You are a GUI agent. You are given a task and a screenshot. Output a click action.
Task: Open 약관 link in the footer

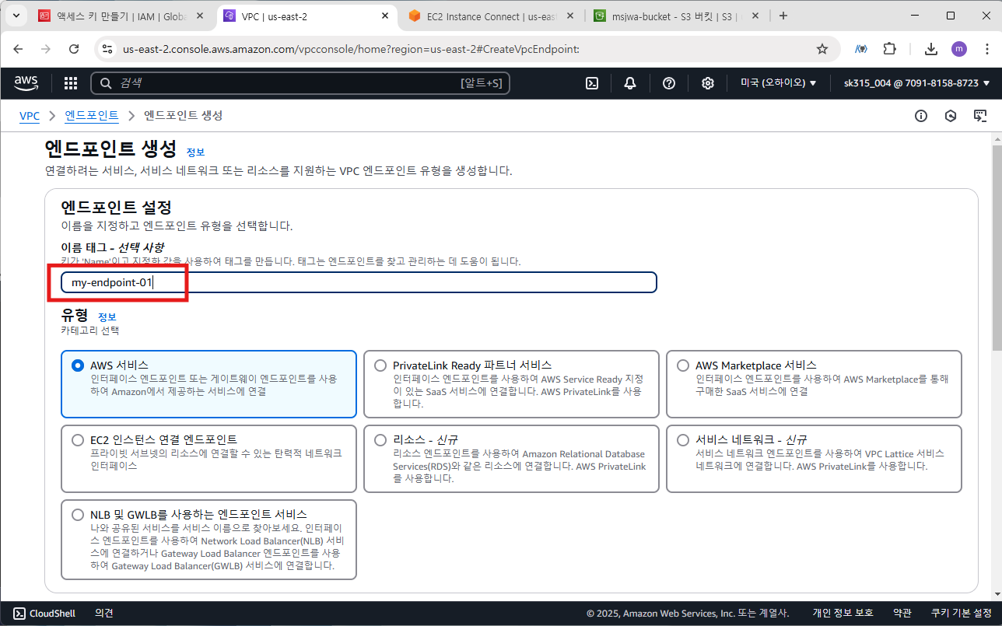point(902,614)
